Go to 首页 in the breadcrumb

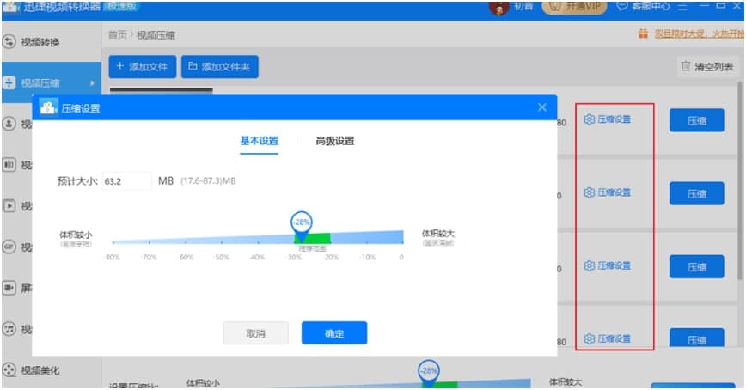[x=118, y=35]
